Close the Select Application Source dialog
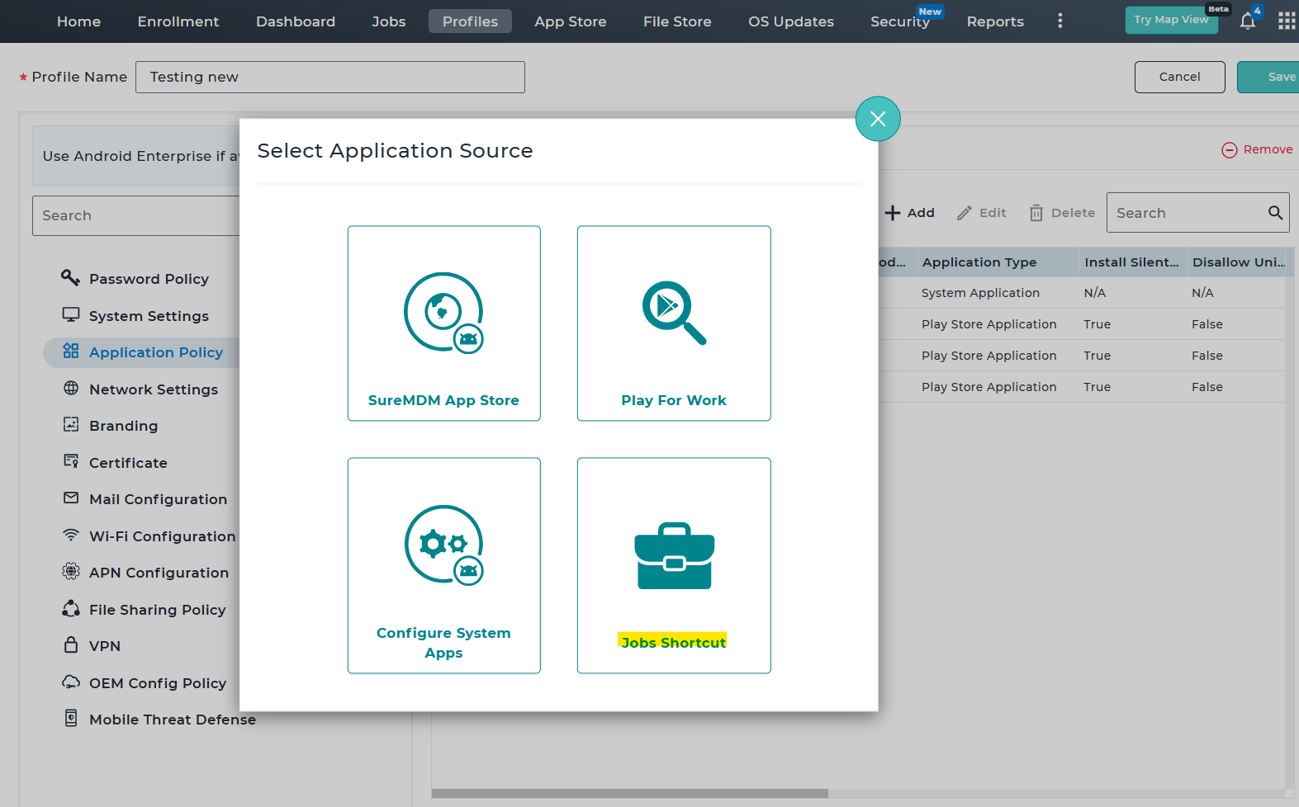 coord(877,119)
